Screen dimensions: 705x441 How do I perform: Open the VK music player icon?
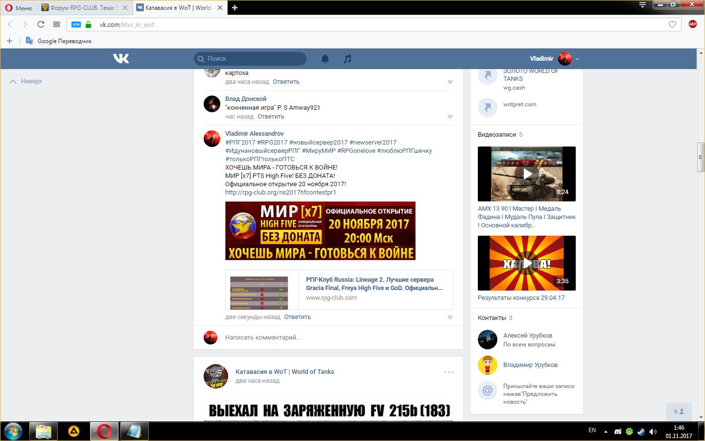[347, 59]
